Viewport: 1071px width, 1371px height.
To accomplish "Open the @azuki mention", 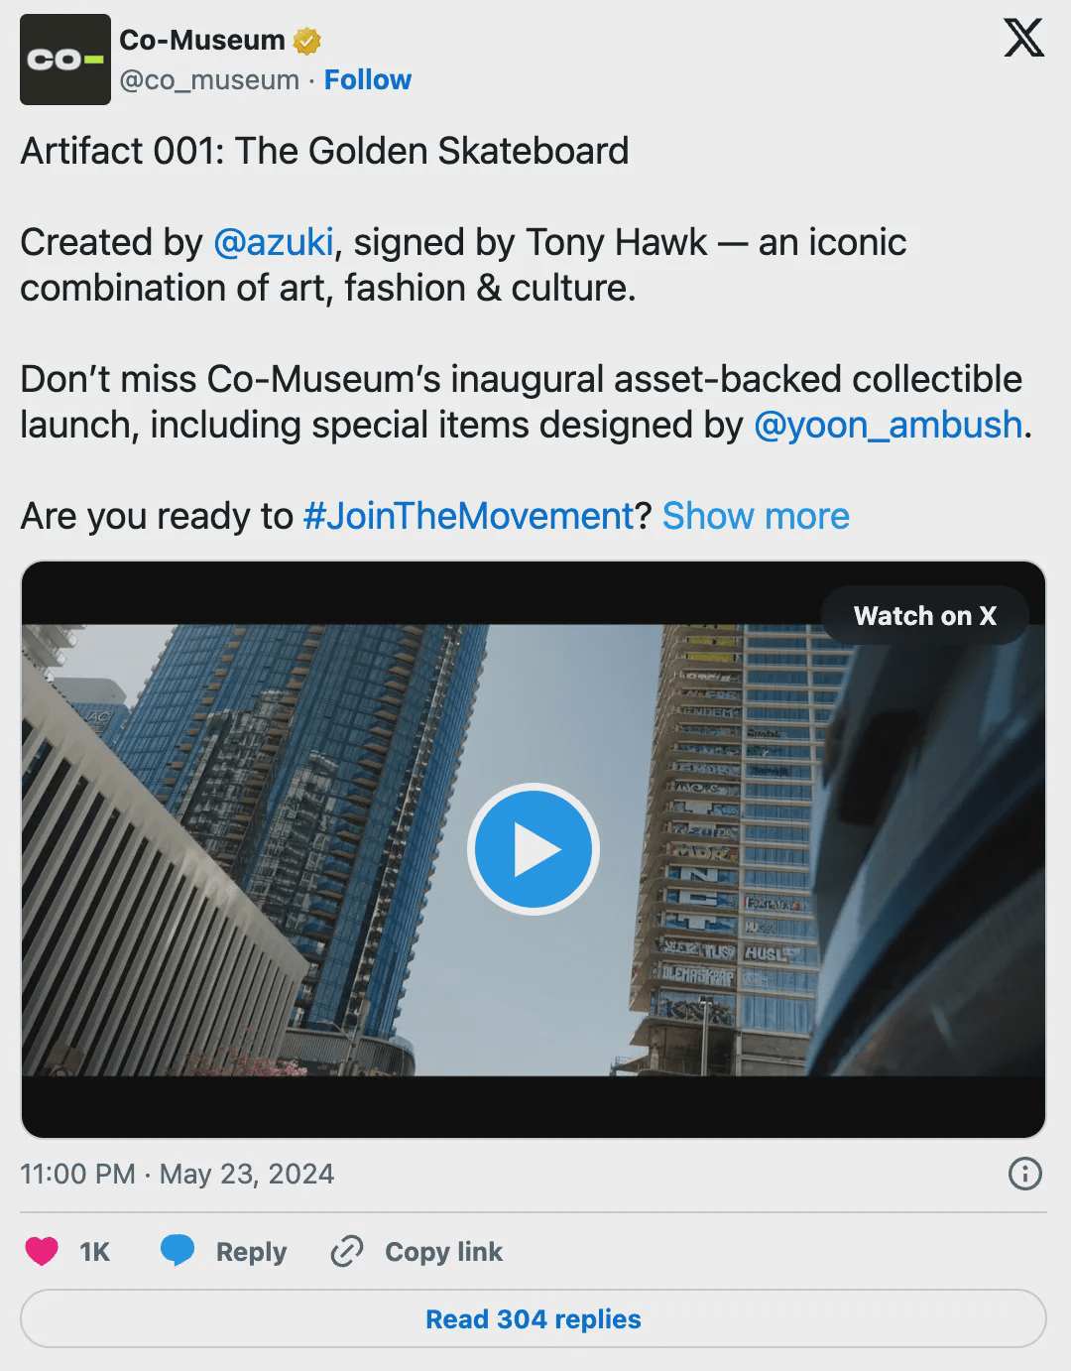I will (274, 242).
